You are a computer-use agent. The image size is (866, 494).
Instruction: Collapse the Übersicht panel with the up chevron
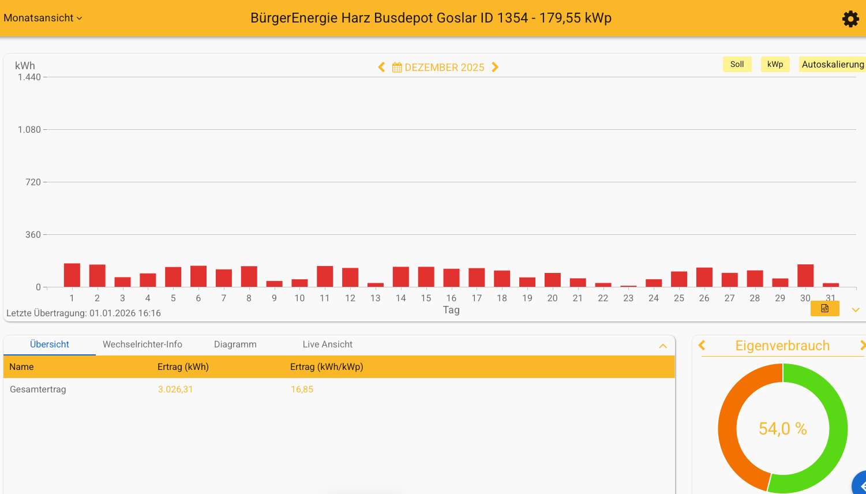coord(663,346)
